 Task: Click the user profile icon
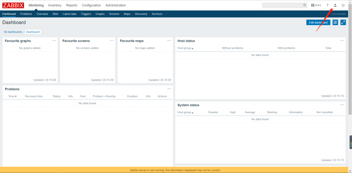pyautogui.click(x=335, y=5)
